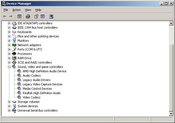
Task: Open the Properties toolbar icon with question mark
Action: click(36, 16)
